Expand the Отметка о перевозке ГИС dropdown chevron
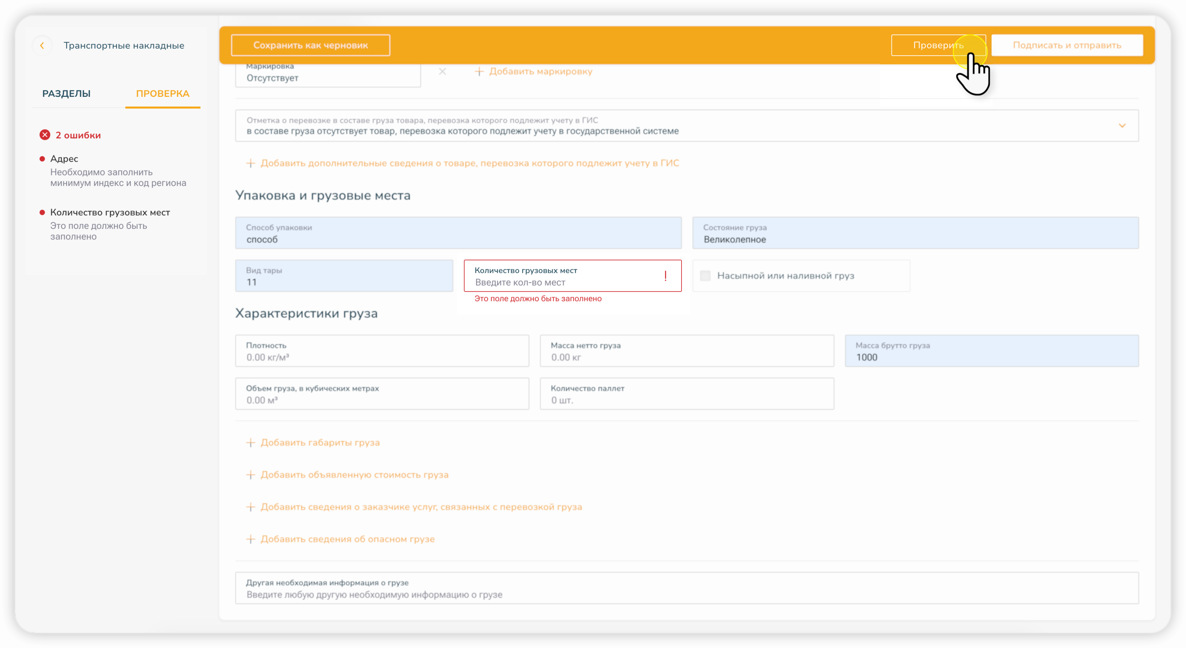Screen dimensions: 1186x648 pyautogui.click(x=1122, y=126)
